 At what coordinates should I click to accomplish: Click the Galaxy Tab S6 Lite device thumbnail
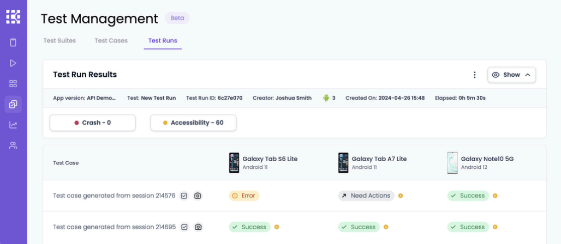[234, 163]
